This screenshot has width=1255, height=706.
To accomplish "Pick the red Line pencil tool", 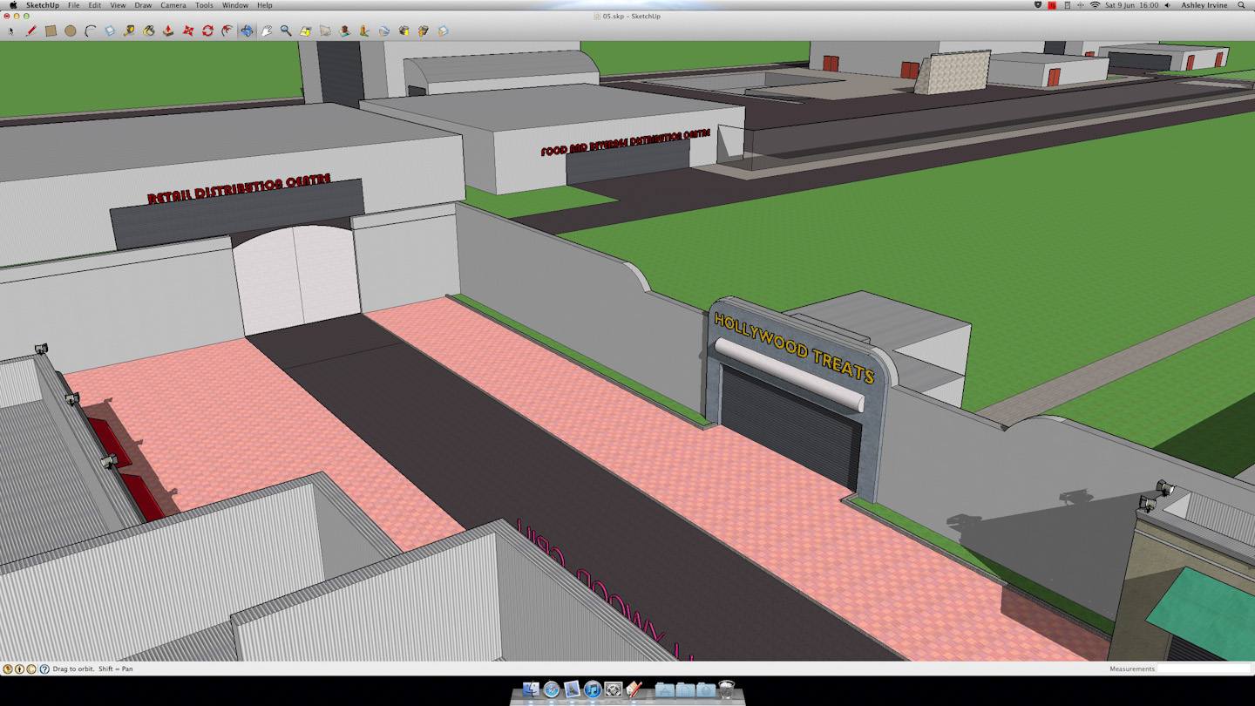I will click(31, 31).
